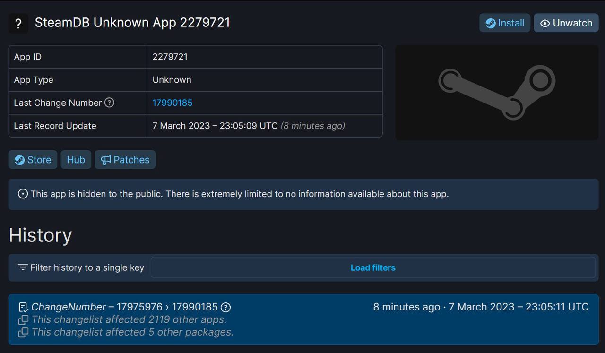
Task: Click Load filters
Action: point(373,267)
